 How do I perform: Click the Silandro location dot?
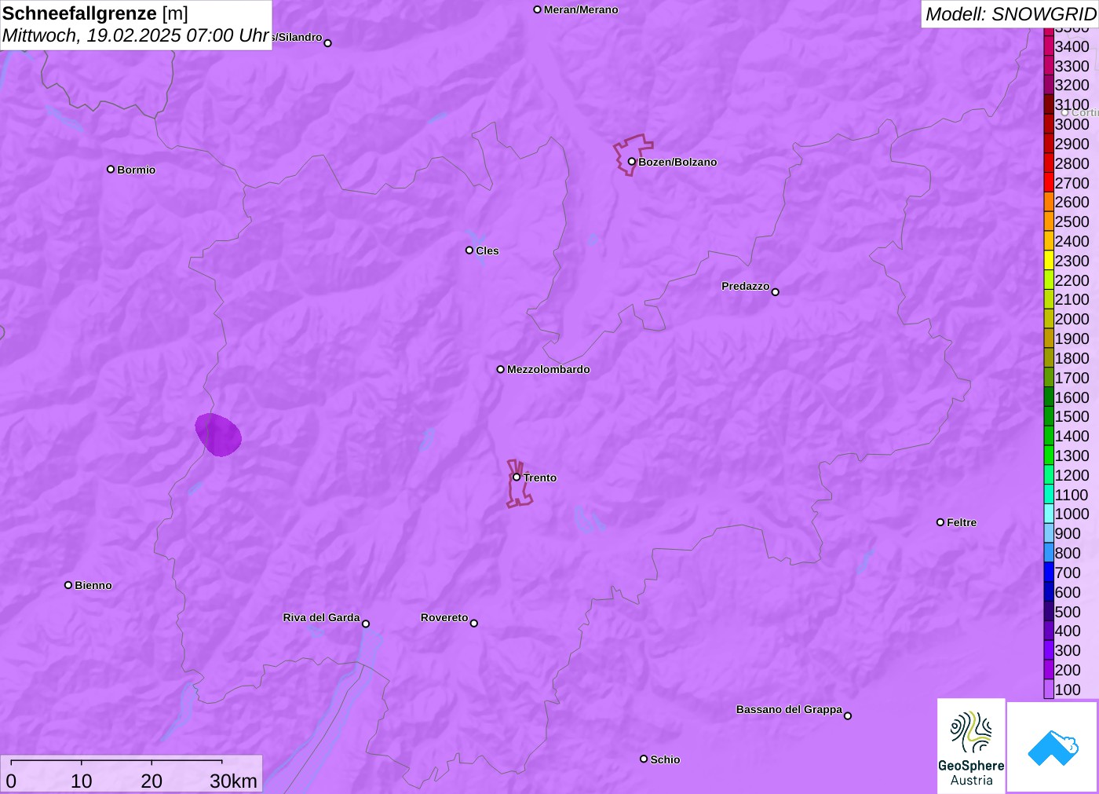pyautogui.click(x=328, y=43)
